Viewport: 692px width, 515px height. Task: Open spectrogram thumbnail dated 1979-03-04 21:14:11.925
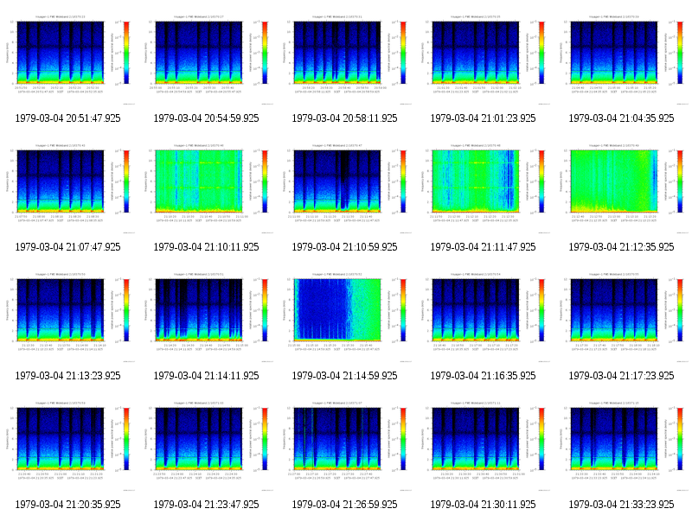(x=206, y=316)
